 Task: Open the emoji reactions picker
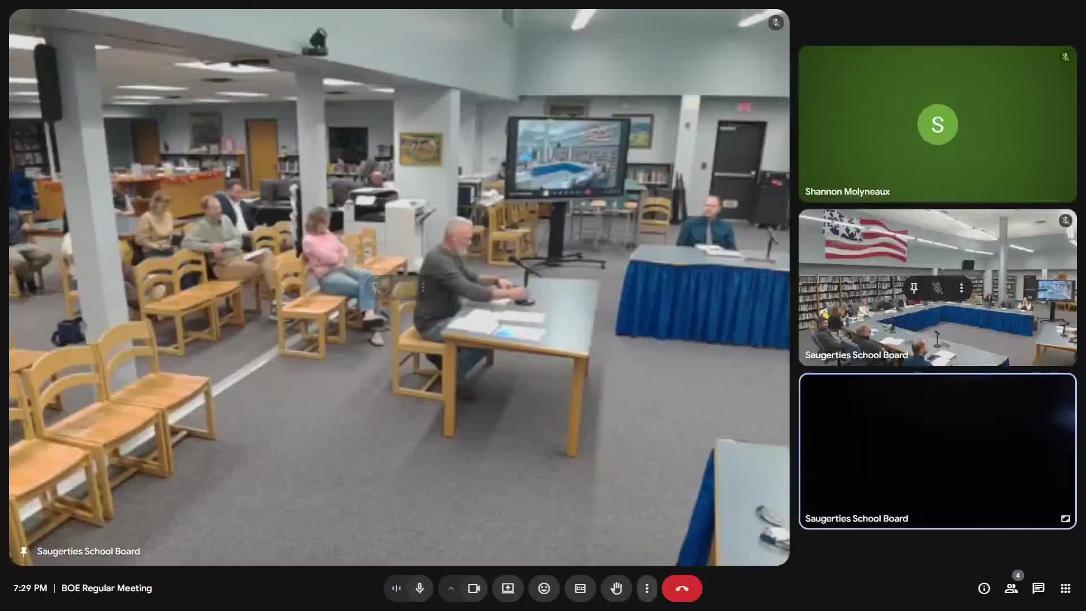(544, 588)
